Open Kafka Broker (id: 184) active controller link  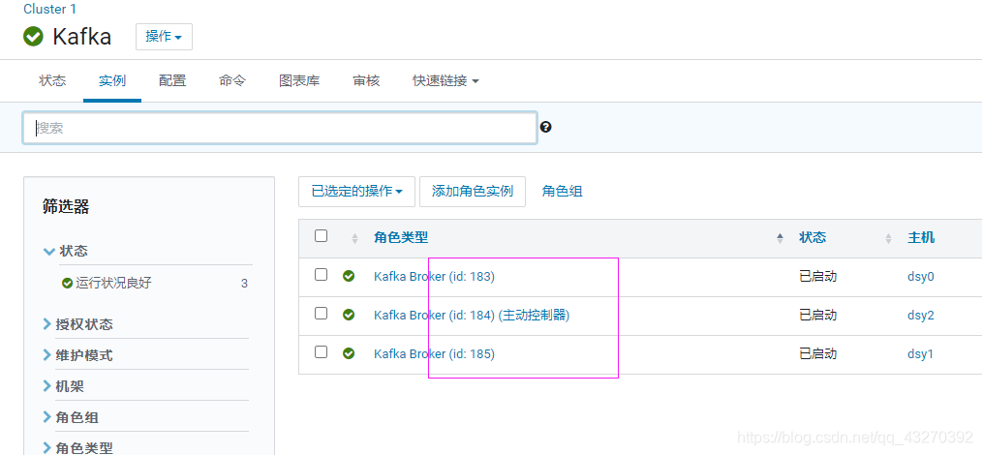tap(472, 315)
